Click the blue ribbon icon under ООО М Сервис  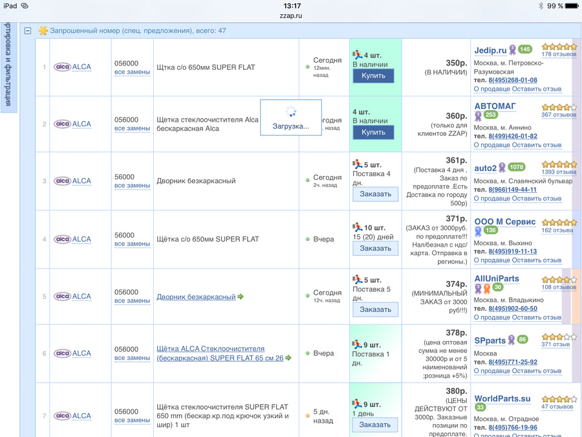[479, 231]
